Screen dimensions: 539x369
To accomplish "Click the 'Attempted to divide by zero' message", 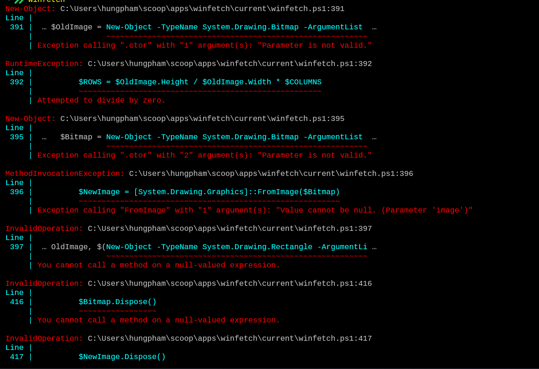I will coord(101,100).
